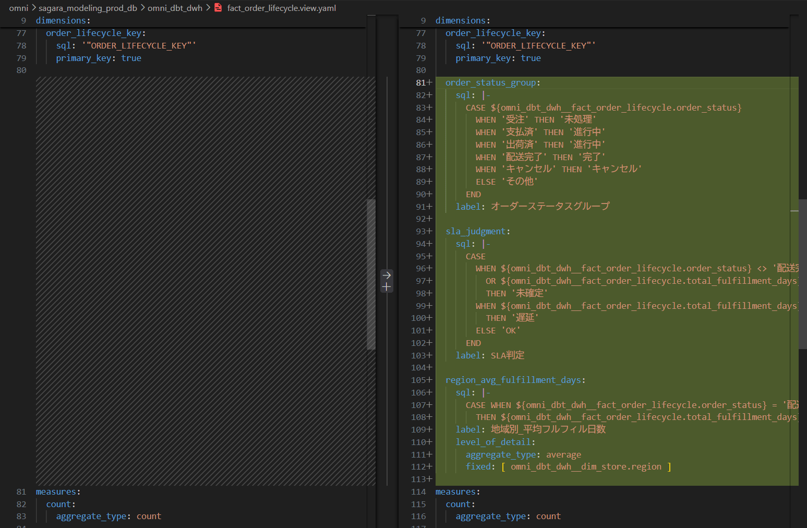Screen dimensions: 807x528
Task: Open the sagara_modeling_prod_db breadcrumb folder
Action: pos(88,8)
